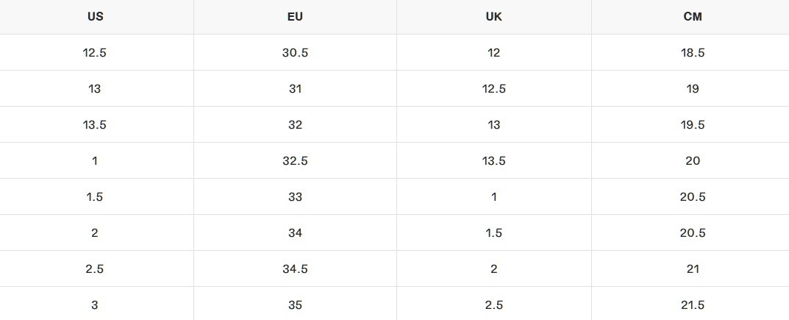Click the US column header
789x320 pixels.
95,17
